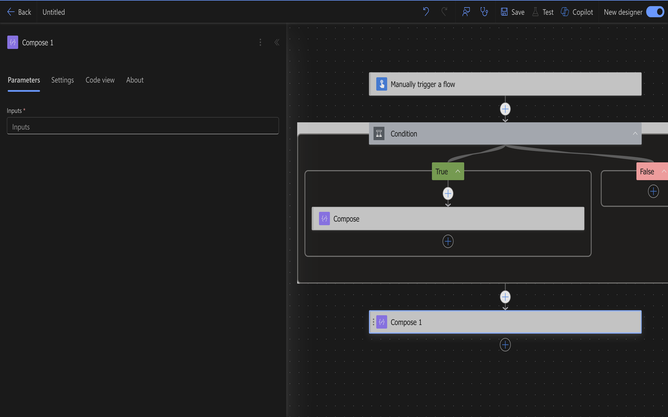Add an action in the False branch
The height and width of the screenshot is (417, 668).
[653, 191]
